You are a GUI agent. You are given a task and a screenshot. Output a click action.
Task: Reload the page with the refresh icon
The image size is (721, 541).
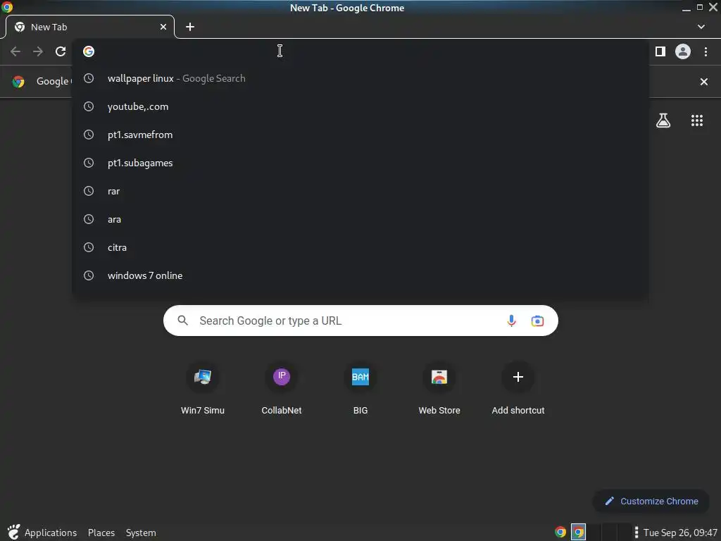pos(61,51)
